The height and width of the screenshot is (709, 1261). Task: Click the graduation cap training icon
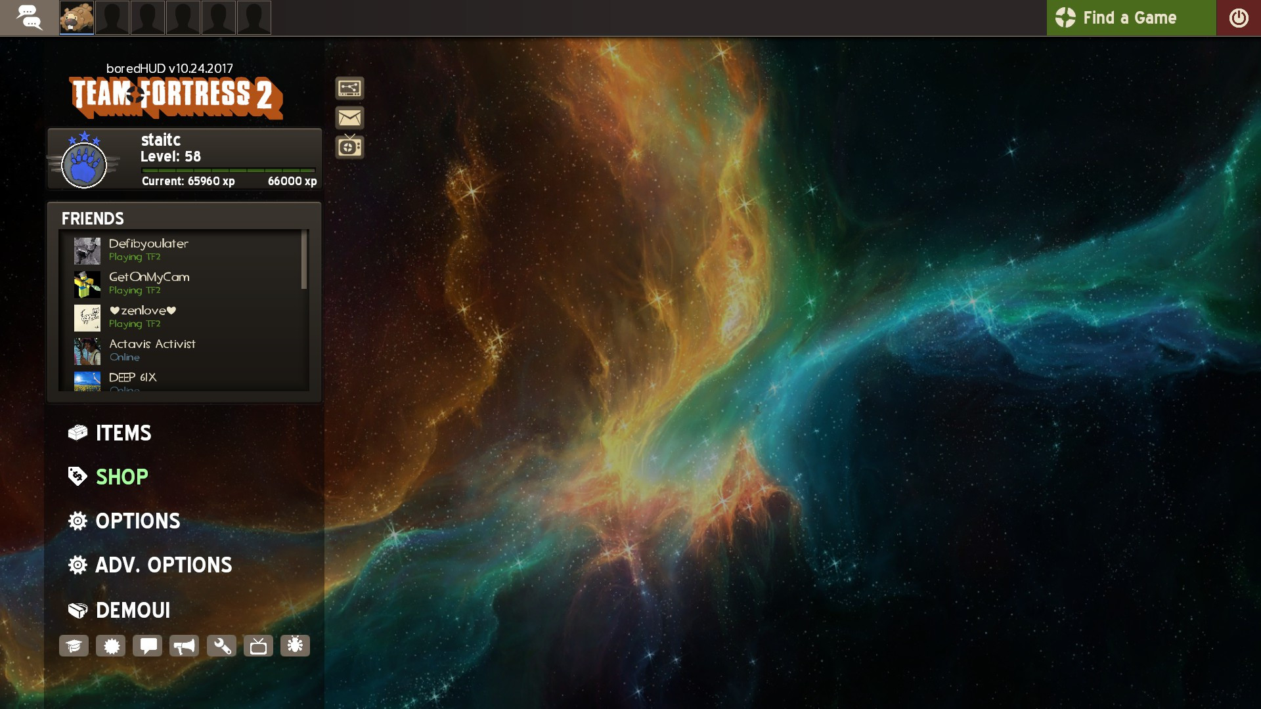coord(74,646)
